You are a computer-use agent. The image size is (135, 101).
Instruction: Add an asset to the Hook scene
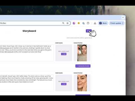click(64, 54)
